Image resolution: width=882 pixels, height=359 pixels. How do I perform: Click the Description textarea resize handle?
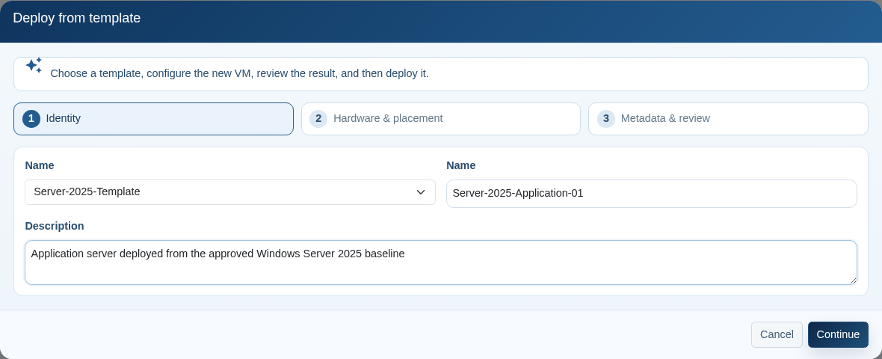click(x=853, y=280)
